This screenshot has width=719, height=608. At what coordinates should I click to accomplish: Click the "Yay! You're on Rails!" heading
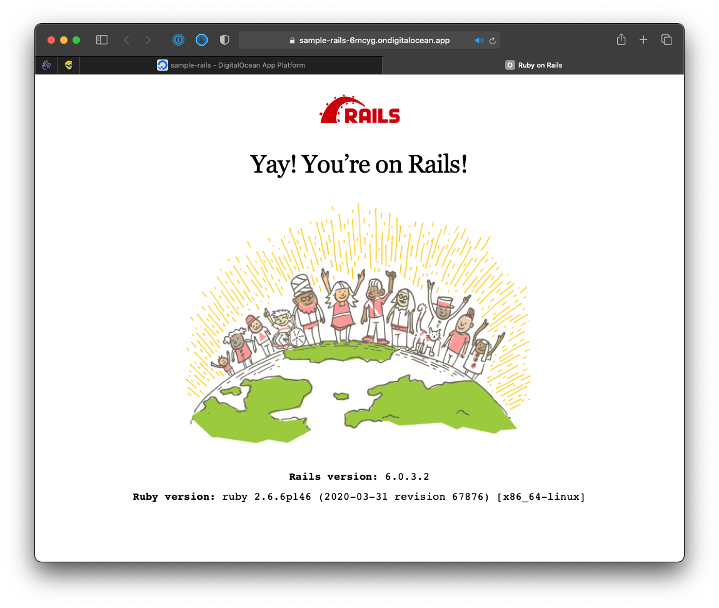click(x=359, y=165)
